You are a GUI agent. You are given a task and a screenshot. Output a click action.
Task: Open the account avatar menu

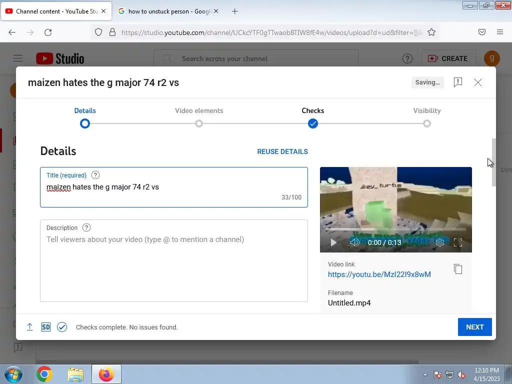point(492,58)
